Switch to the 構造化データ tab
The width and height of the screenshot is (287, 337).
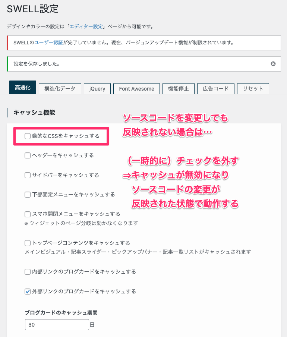click(x=60, y=89)
